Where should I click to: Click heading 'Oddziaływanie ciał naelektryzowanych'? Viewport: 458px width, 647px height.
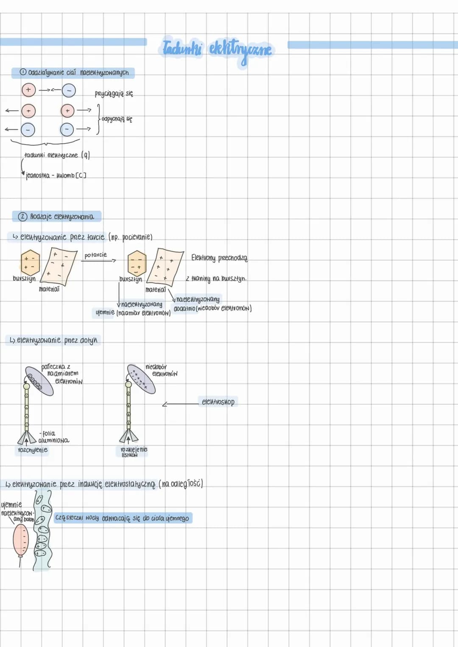78,73
